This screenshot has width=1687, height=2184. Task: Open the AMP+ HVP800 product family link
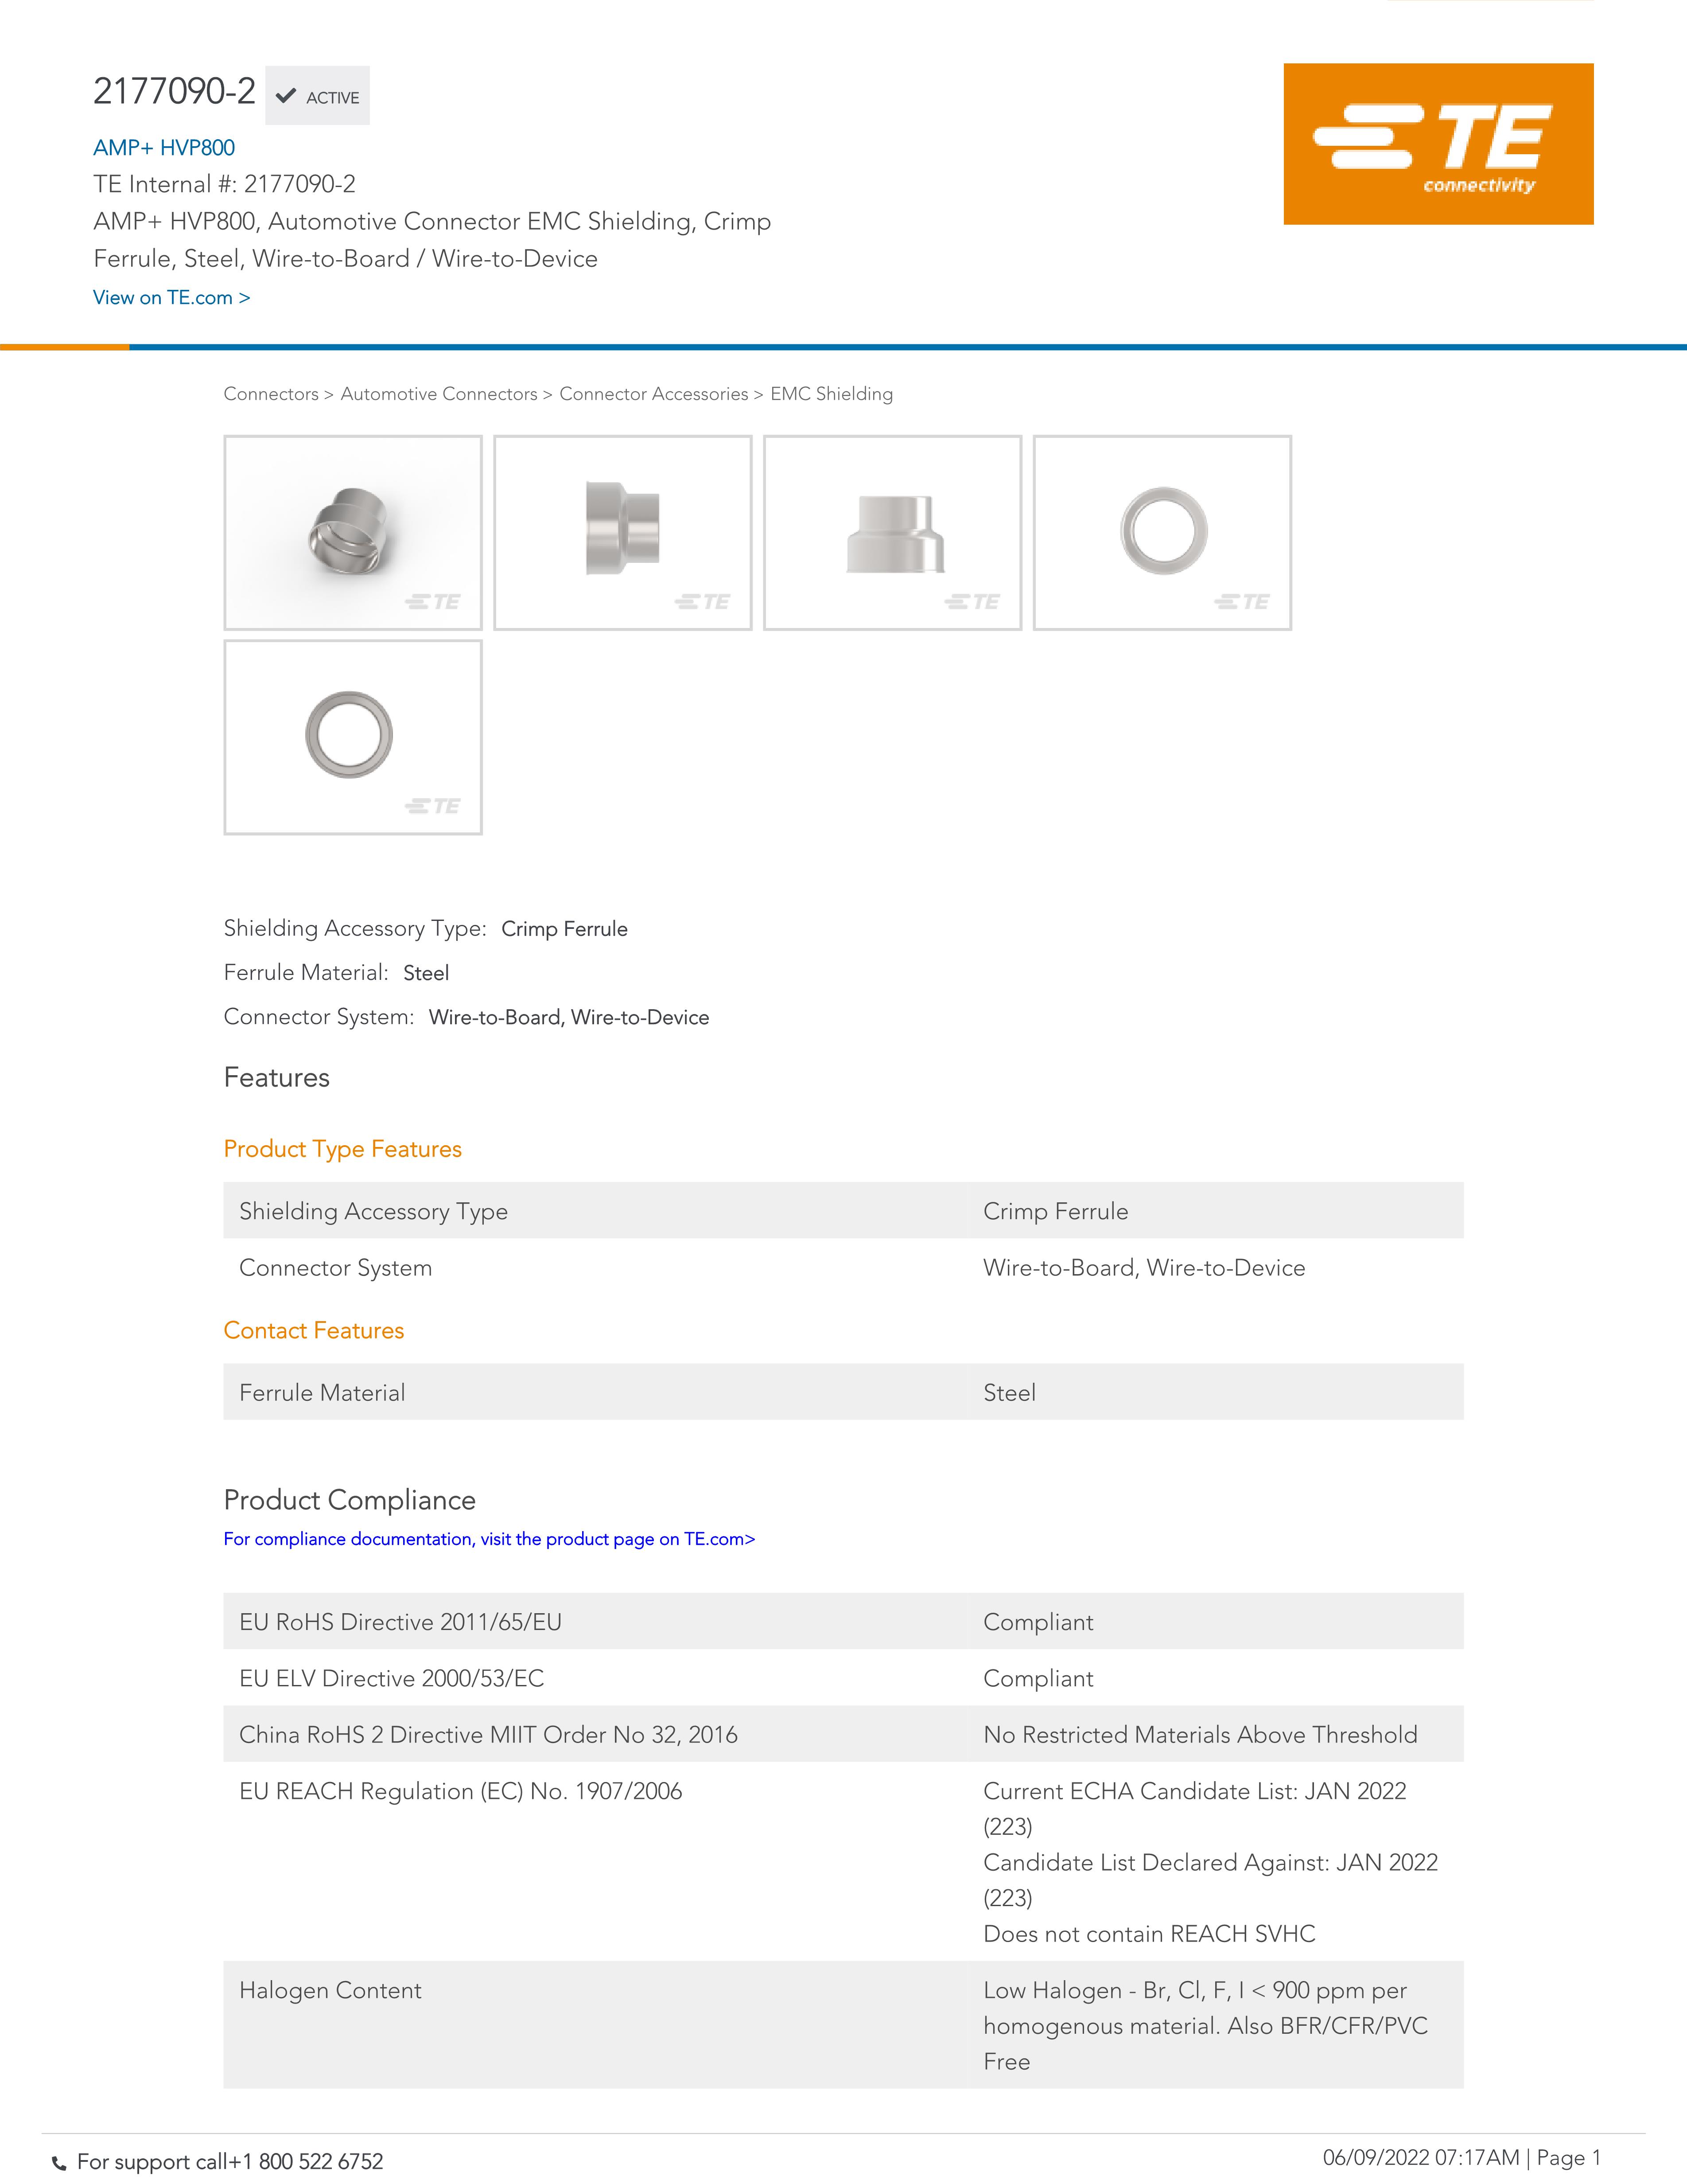[164, 148]
